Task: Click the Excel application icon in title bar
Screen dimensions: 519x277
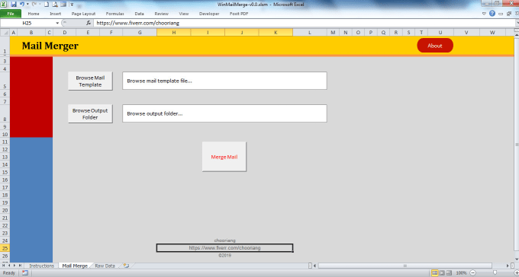Action: 4,5
